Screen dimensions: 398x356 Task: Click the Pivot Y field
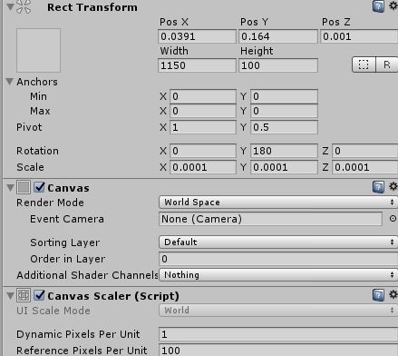(284, 127)
